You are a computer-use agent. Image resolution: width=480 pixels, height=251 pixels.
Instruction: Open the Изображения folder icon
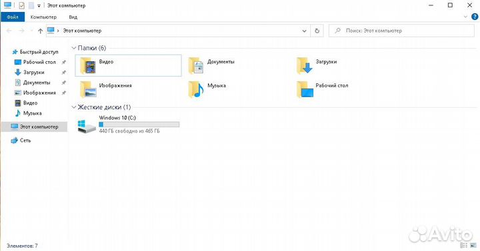pos(88,89)
